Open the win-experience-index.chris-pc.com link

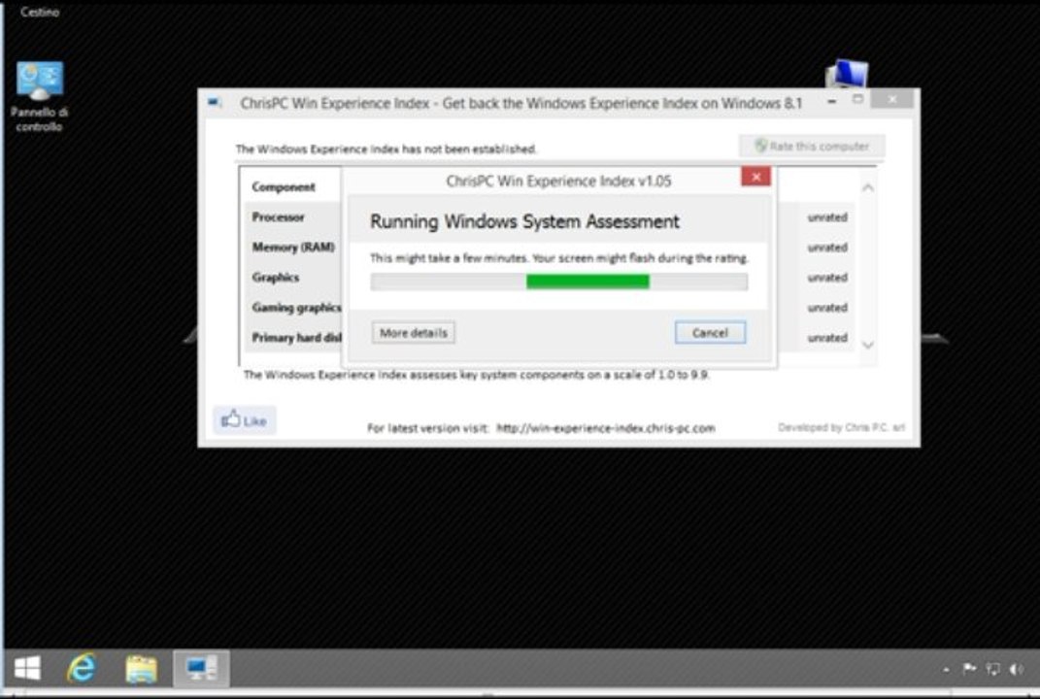tap(606, 428)
